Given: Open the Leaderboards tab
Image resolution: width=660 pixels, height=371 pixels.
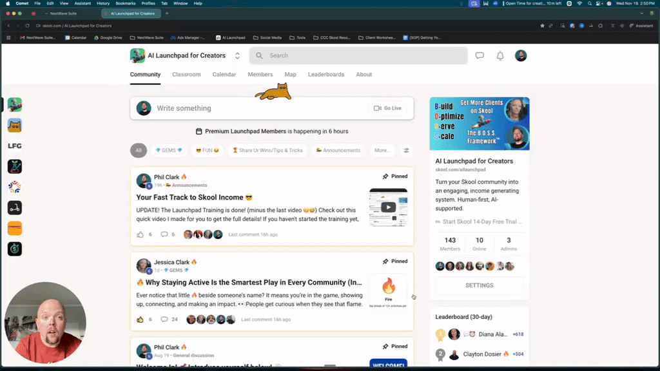Looking at the screenshot, I should pyautogui.click(x=325, y=75).
